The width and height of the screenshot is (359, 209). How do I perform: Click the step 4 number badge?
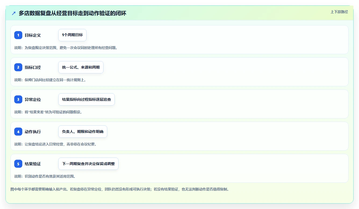pyautogui.click(x=18, y=132)
